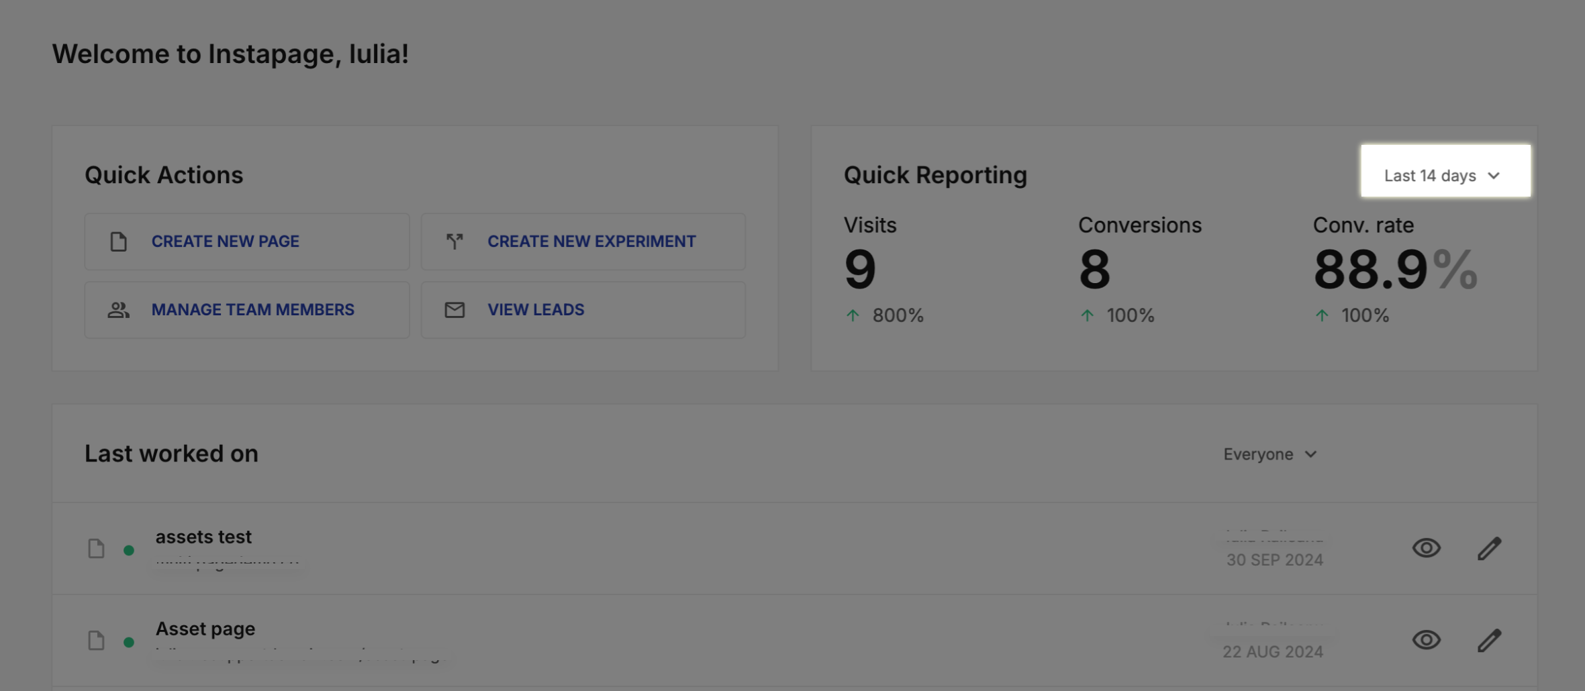The image size is (1585, 691).
Task: Click green status dot of Asset page
Action: click(129, 642)
